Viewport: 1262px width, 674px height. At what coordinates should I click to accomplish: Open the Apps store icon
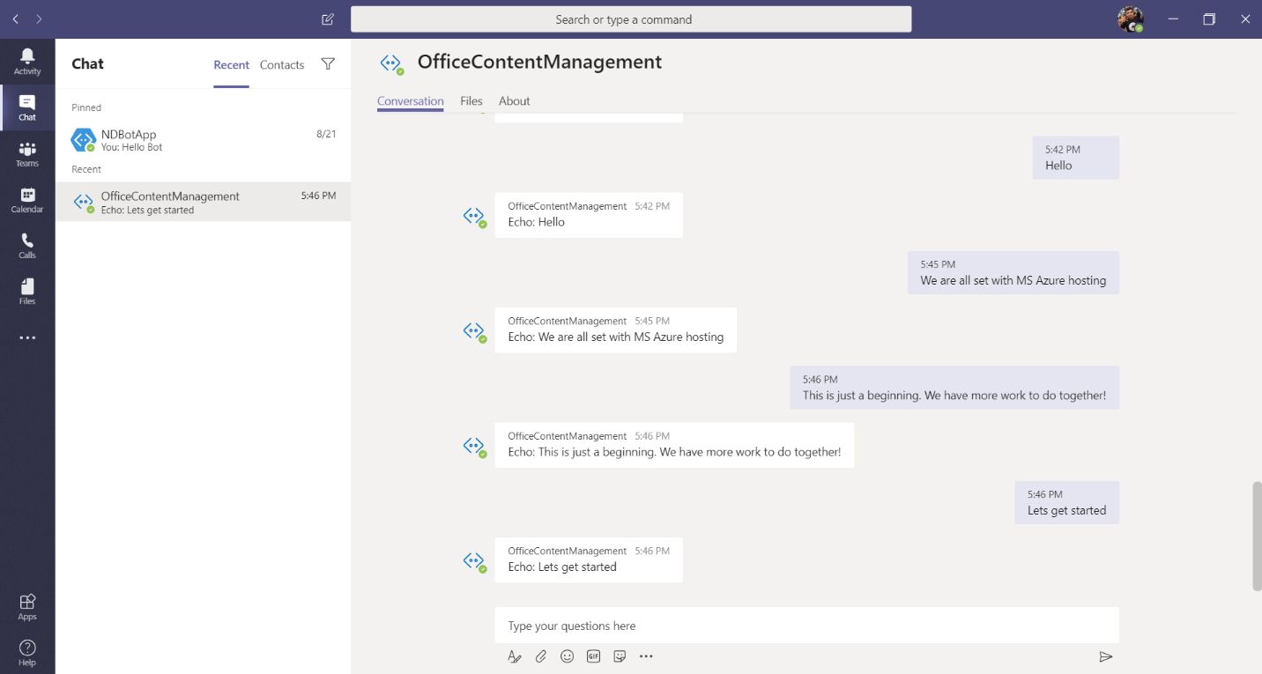click(27, 606)
